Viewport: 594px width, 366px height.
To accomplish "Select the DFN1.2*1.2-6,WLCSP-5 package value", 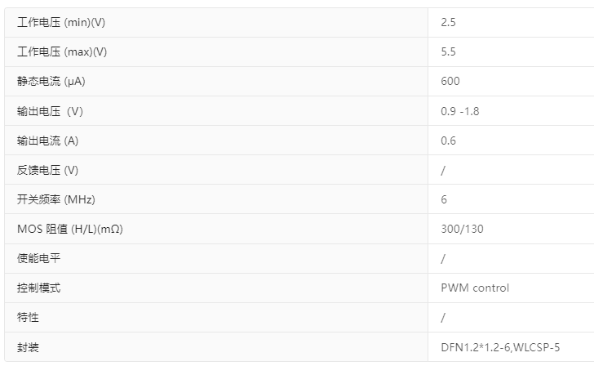I will tap(500, 347).
